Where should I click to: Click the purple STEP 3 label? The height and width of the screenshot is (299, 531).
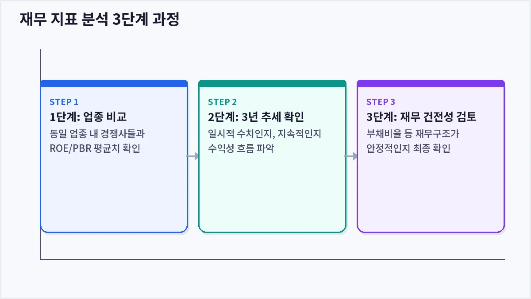[x=381, y=102]
